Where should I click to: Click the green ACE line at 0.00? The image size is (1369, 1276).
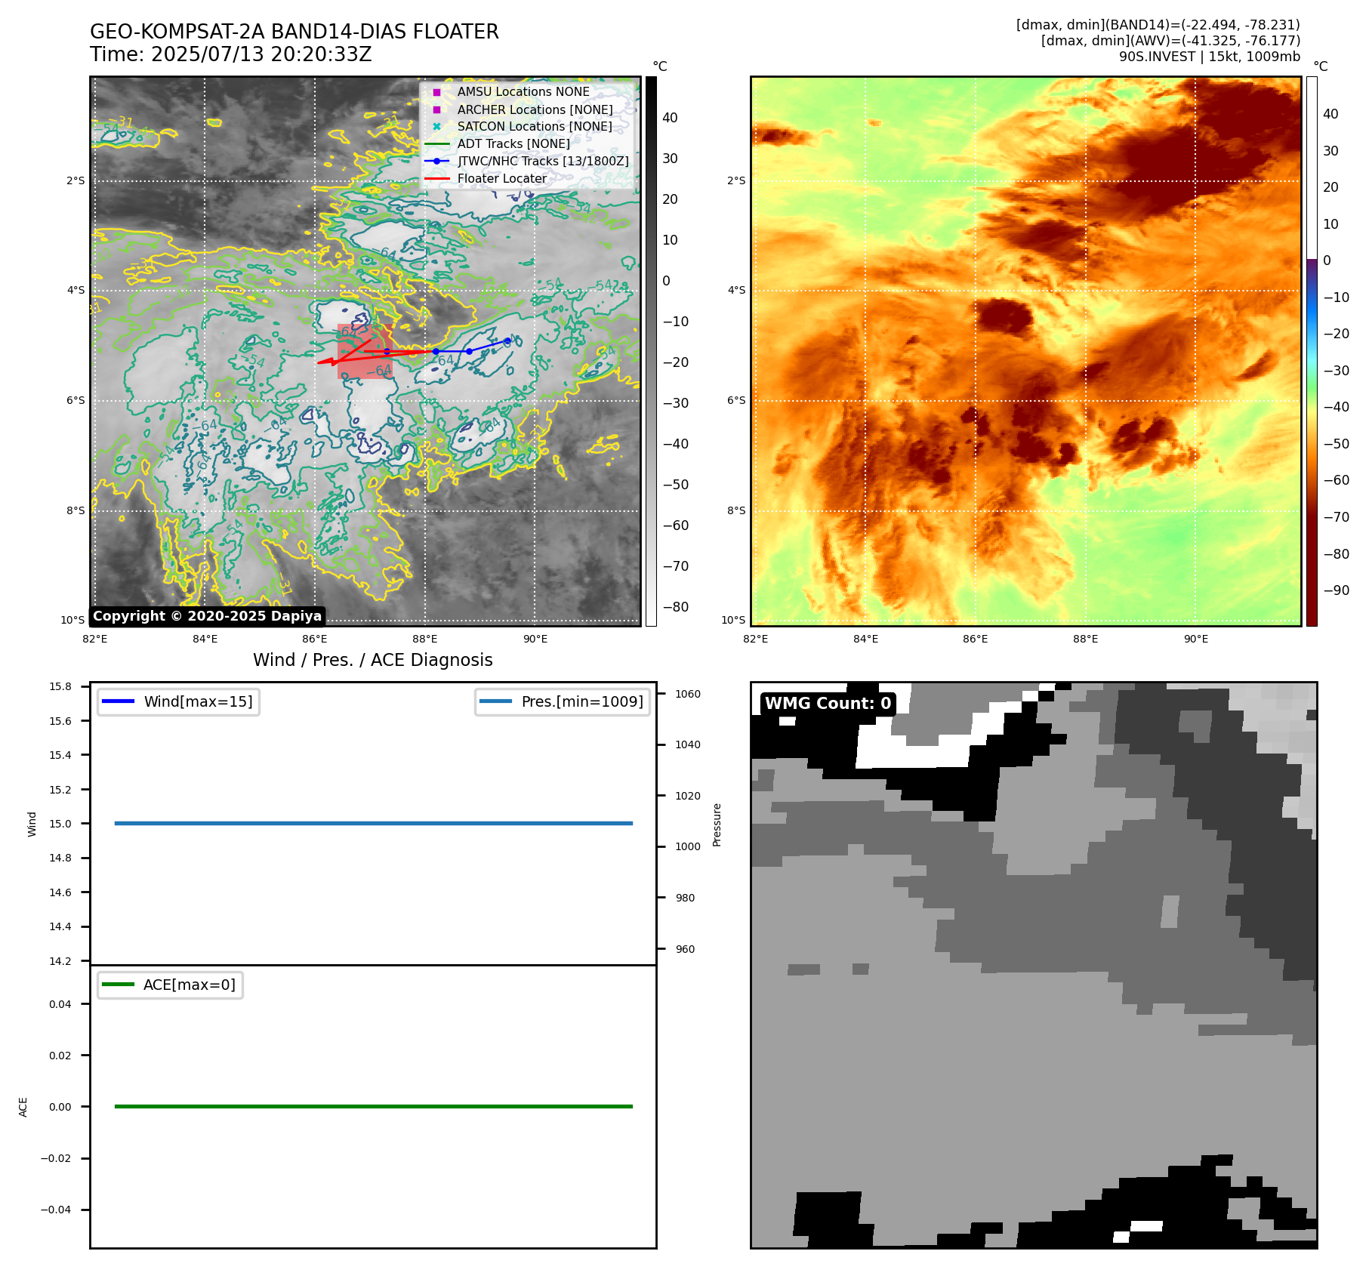click(x=374, y=1107)
